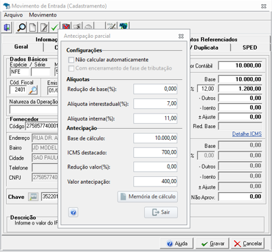Click the green checkmark toolbar icon

[x=54, y=28]
